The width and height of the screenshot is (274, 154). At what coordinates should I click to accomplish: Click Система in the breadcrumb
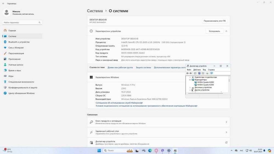[95, 11]
